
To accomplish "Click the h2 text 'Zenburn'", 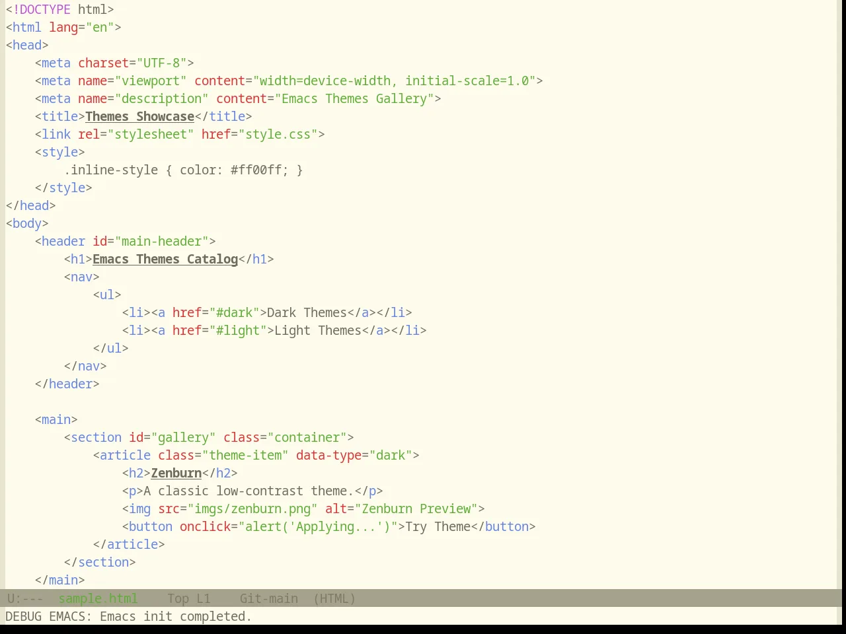I will (176, 474).
